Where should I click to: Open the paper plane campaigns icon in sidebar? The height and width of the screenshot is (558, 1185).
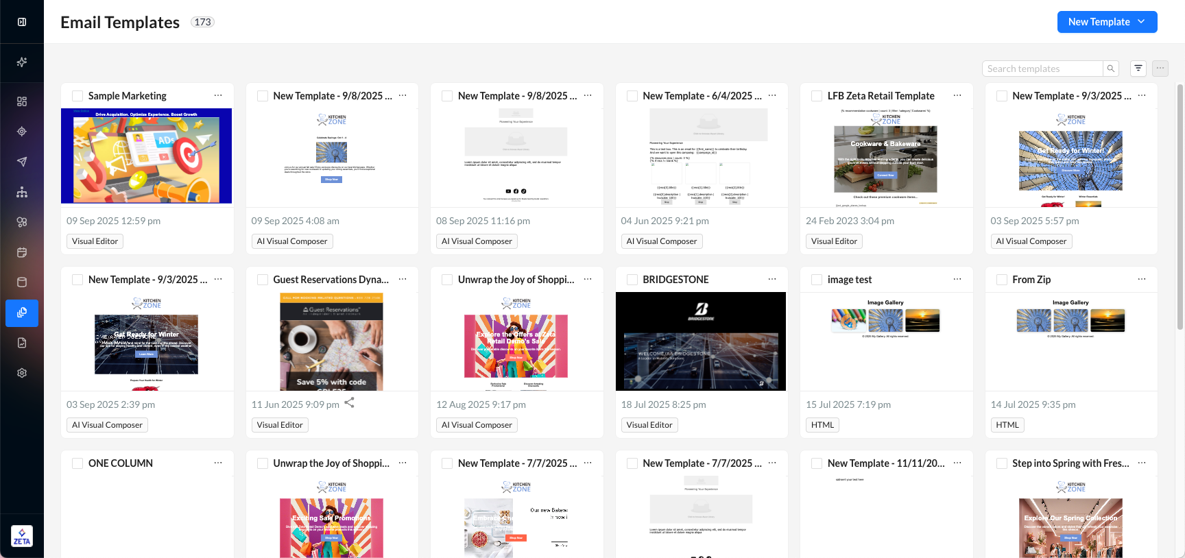tap(22, 162)
